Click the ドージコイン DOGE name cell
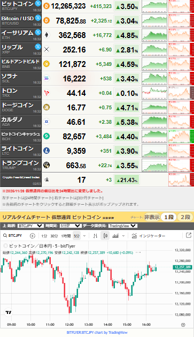194x337 pixels. coord(21,107)
